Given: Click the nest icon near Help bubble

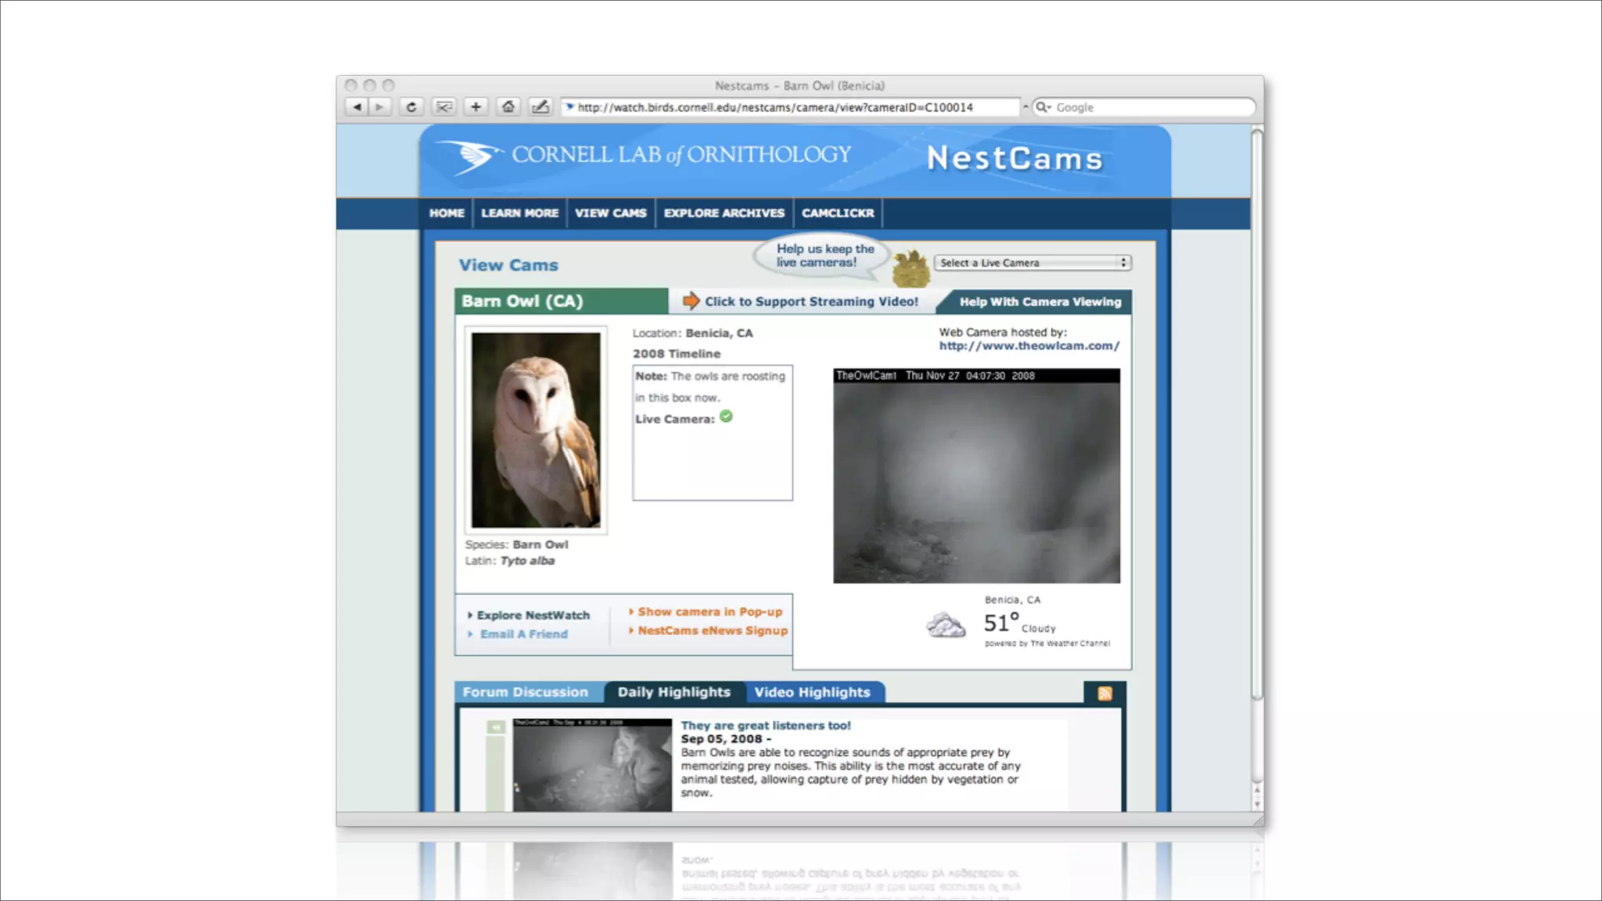Looking at the screenshot, I should pos(911,267).
